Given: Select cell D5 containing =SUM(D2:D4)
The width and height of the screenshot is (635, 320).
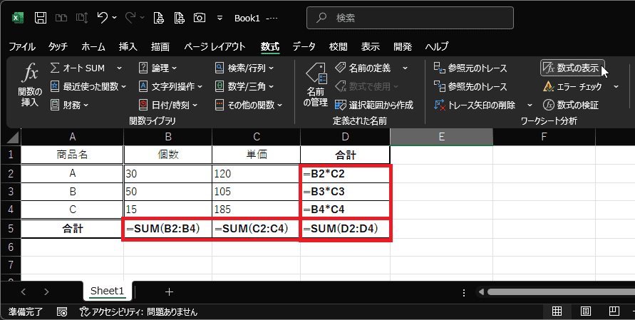Looking at the screenshot, I should [x=346, y=229].
